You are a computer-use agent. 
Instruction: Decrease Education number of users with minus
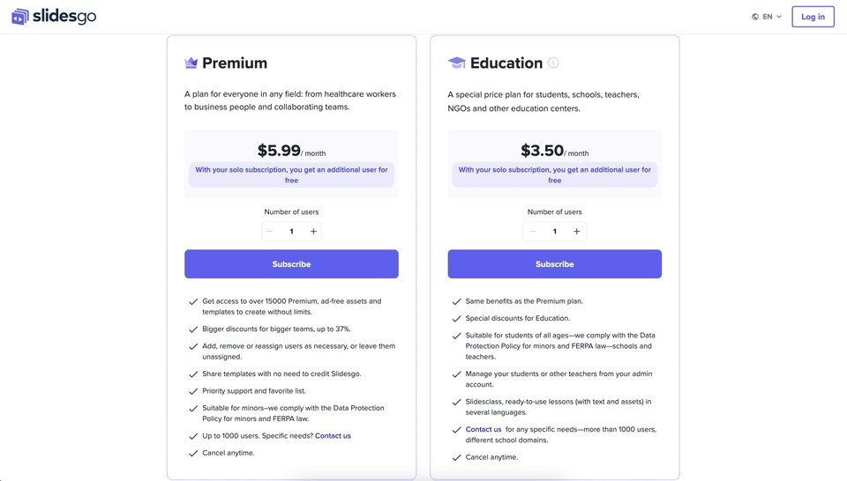pyautogui.click(x=533, y=232)
